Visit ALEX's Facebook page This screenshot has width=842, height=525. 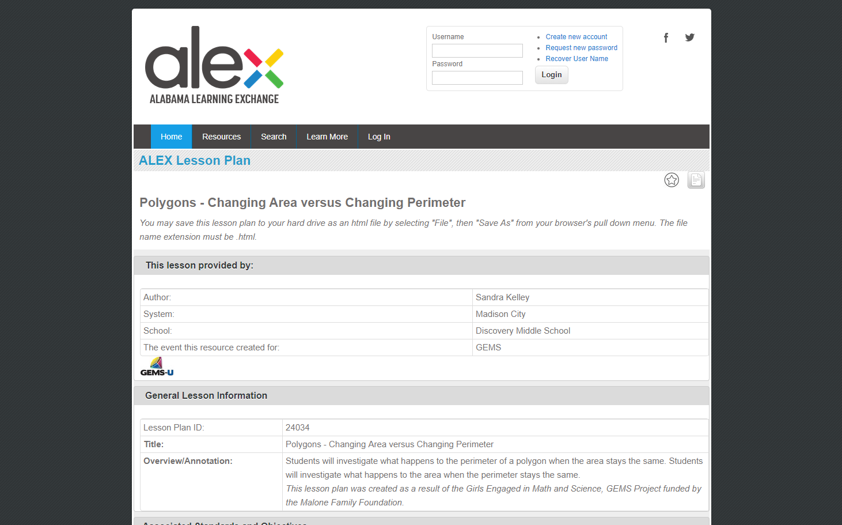666,37
